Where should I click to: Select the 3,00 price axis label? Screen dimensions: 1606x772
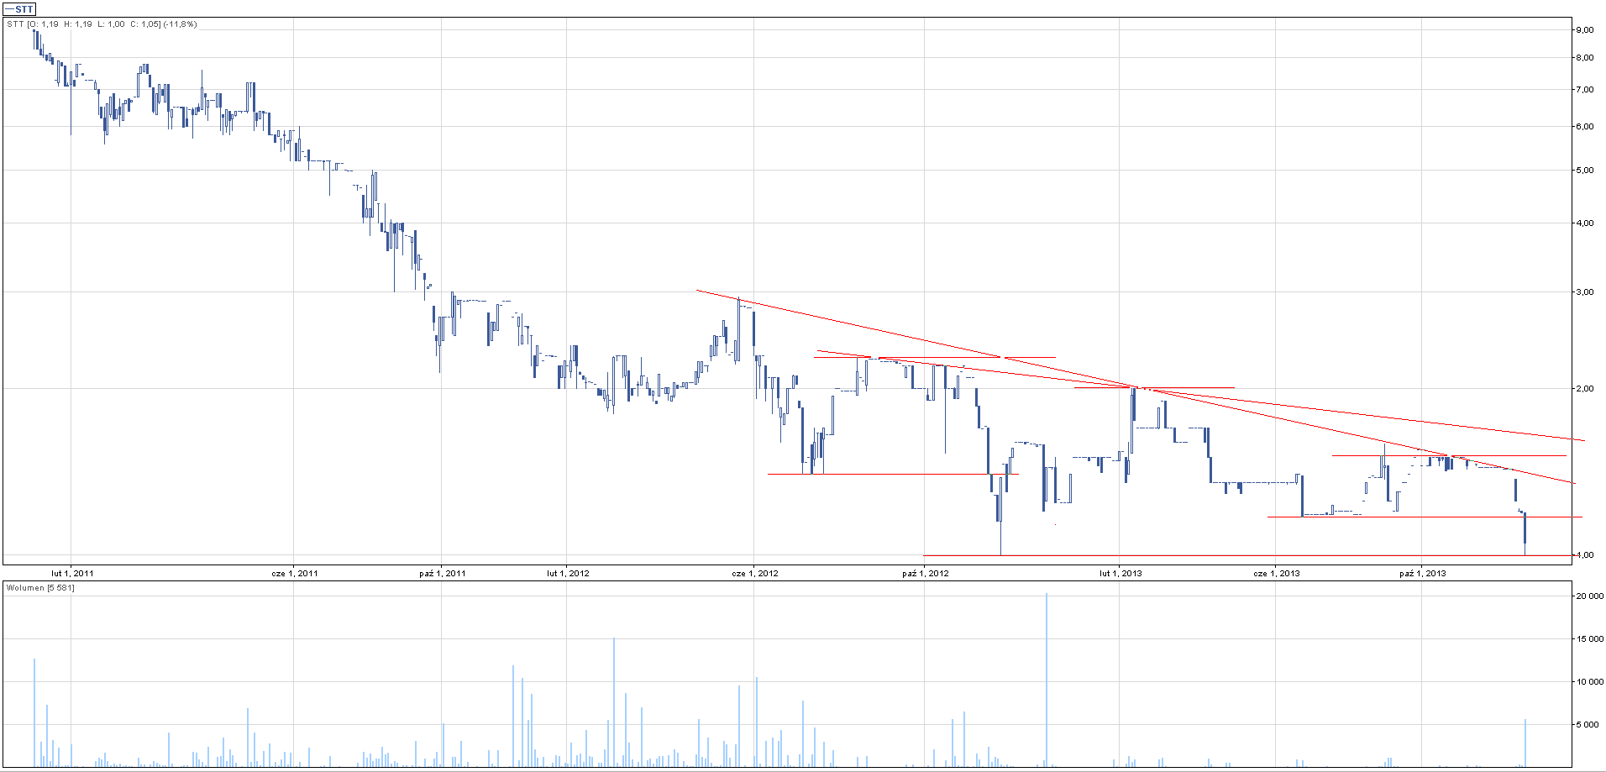pos(1584,292)
